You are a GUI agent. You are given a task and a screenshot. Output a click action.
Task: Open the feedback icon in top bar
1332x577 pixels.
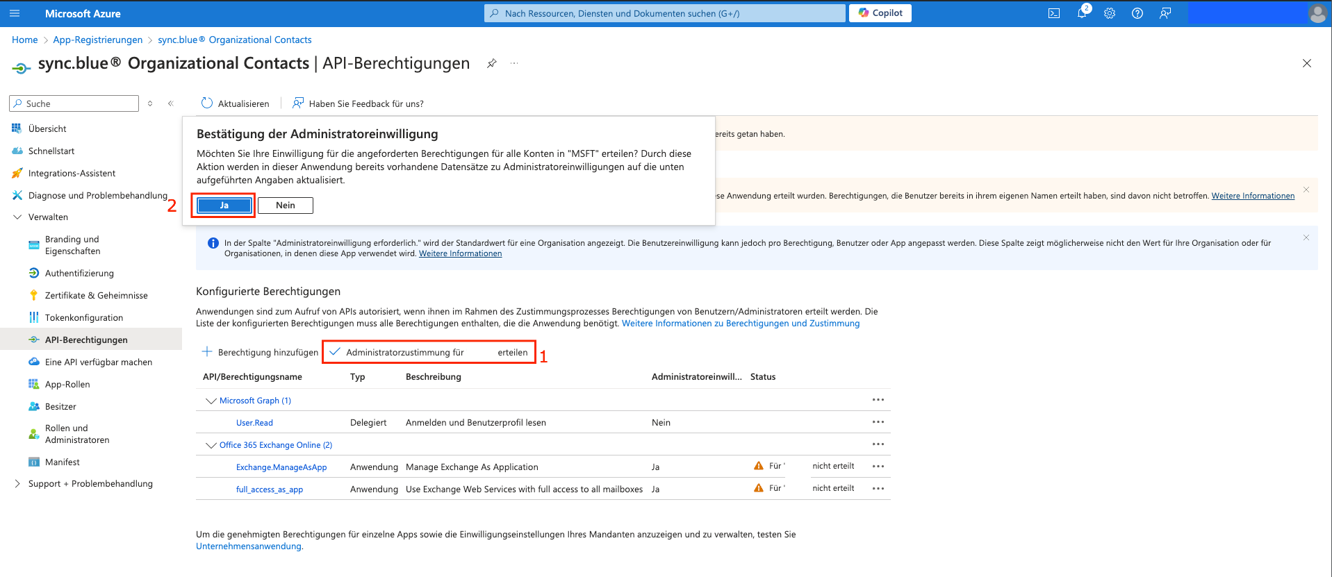pyautogui.click(x=1165, y=13)
